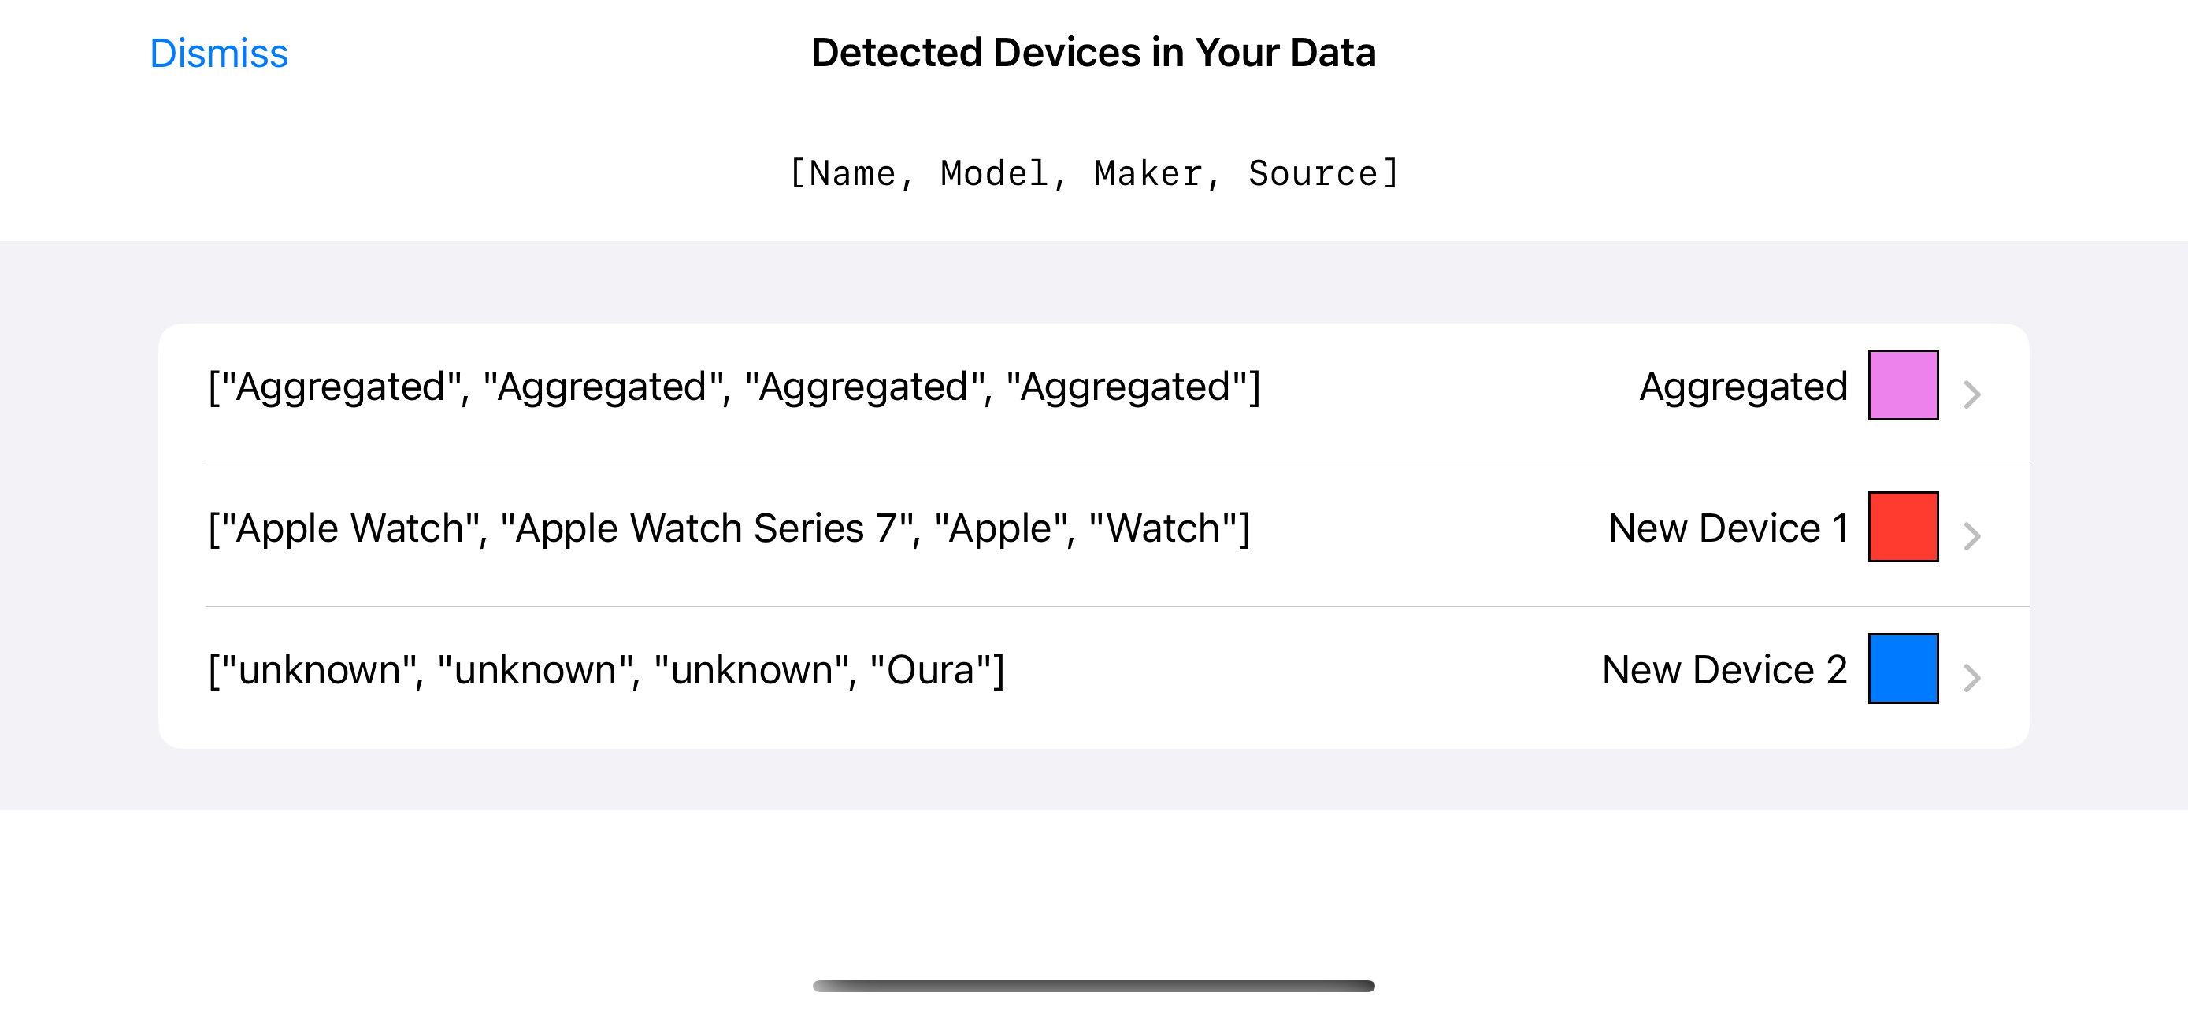Click the New Device 1 label

(x=1729, y=529)
